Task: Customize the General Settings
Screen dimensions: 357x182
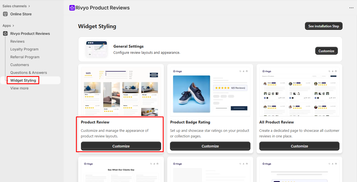Action: [326, 51]
